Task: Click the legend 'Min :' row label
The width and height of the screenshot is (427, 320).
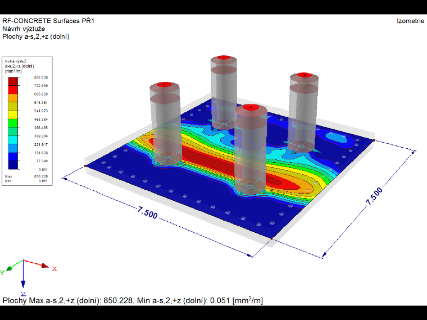Action: tap(8, 181)
